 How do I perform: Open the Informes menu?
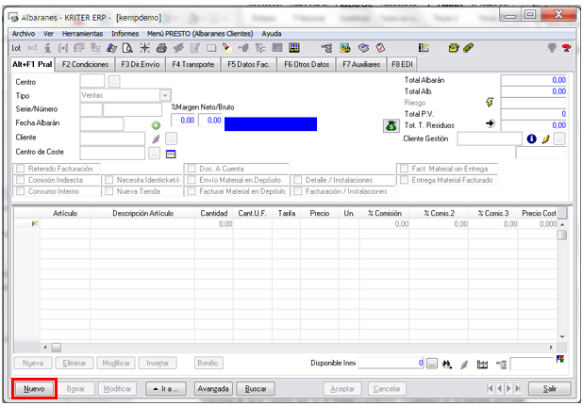point(125,34)
